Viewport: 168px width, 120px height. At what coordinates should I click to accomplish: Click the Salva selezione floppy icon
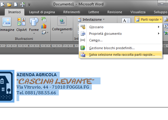pyautogui.click(x=83, y=55)
